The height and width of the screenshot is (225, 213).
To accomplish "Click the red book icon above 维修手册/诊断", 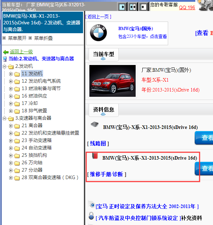I will point(95,156).
